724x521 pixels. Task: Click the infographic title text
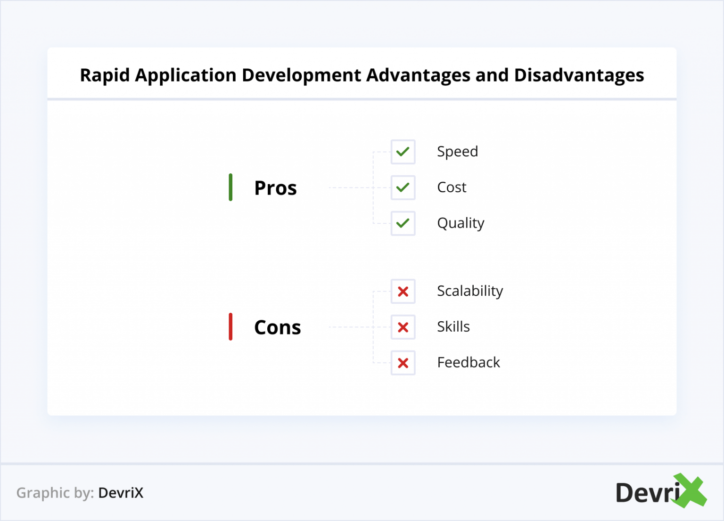pyautogui.click(x=362, y=75)
